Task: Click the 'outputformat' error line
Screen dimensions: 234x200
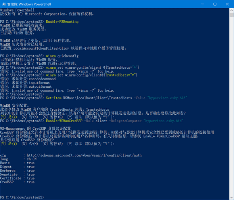Action: [26, 87]
